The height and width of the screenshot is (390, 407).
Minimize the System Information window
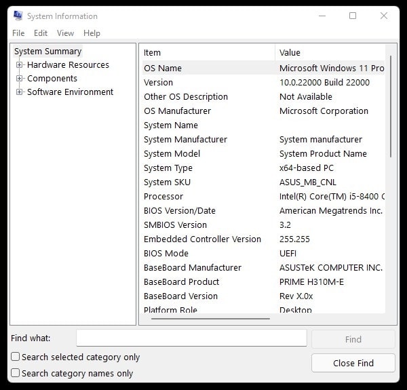pos(322,16)
